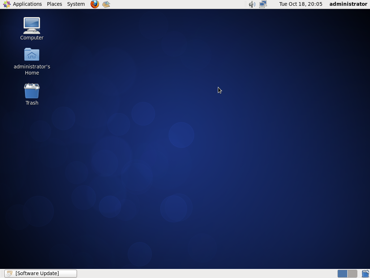Select the Computer desktop icon
Viewport: 370px width, 278px height.
click(32, 26)
